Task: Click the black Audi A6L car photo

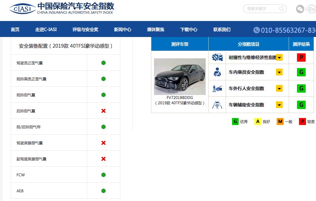Action: [180, 77]
